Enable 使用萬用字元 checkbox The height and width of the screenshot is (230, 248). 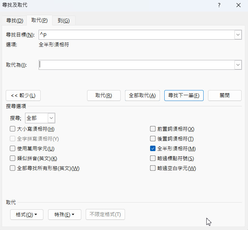[13, 148]
